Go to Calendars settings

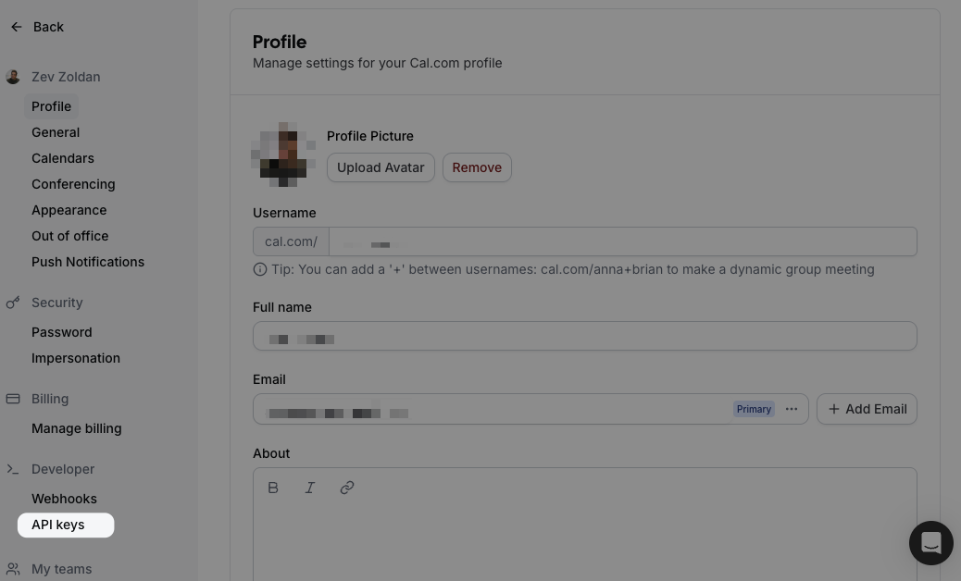tap(63, 158)
